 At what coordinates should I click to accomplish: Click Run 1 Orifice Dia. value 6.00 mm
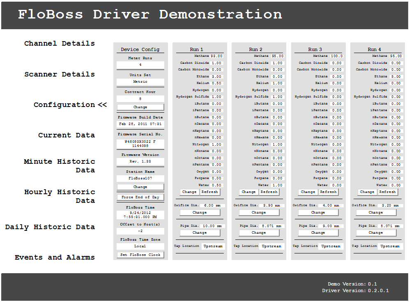212,206
